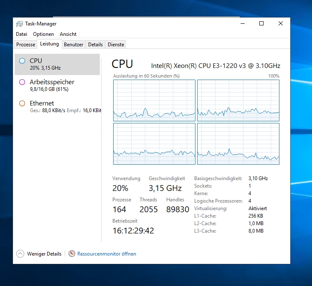312x286 pixels.
Task: Switch to the Benutzer tab
Action: click(x=74, y=45)
